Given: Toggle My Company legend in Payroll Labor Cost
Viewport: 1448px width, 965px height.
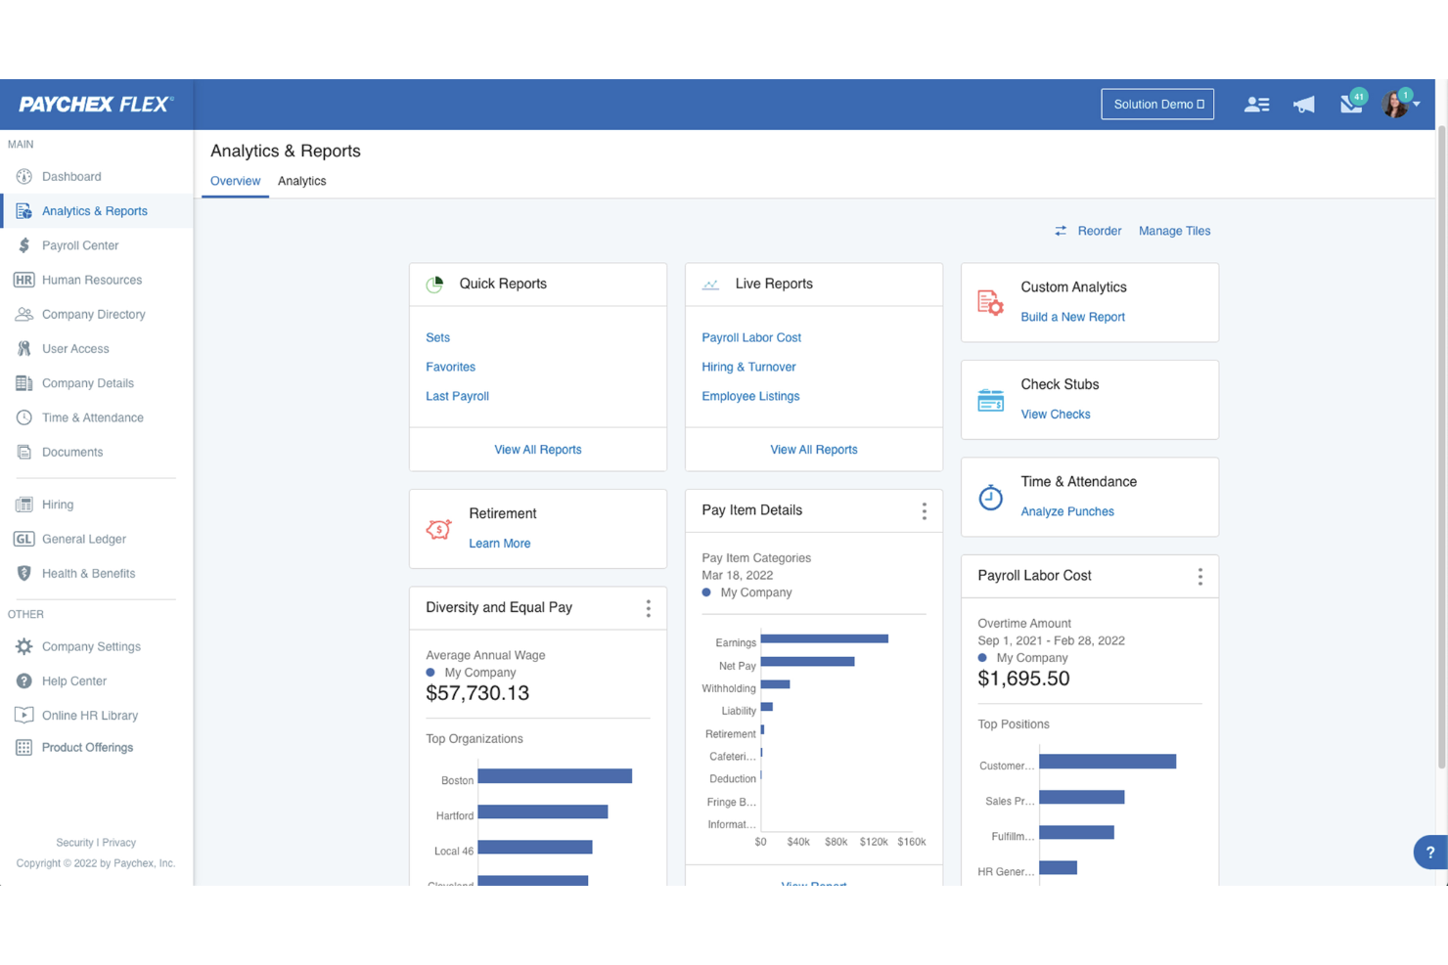Looking at the screenshot, I should [982, 657].
